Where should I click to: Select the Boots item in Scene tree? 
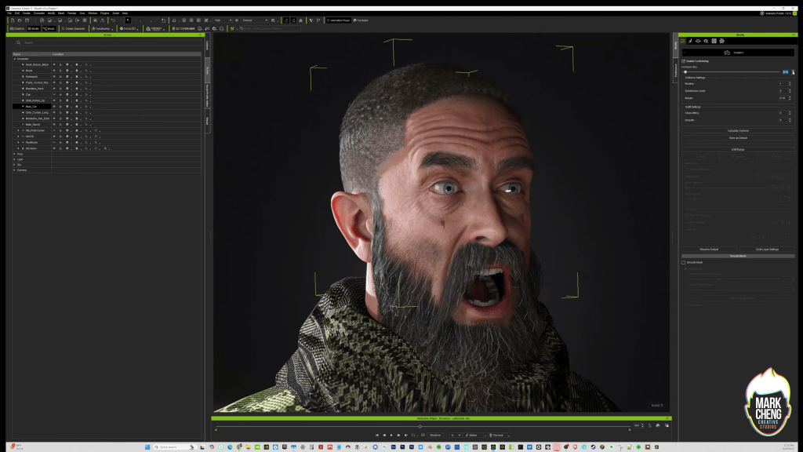click(29, 71)
